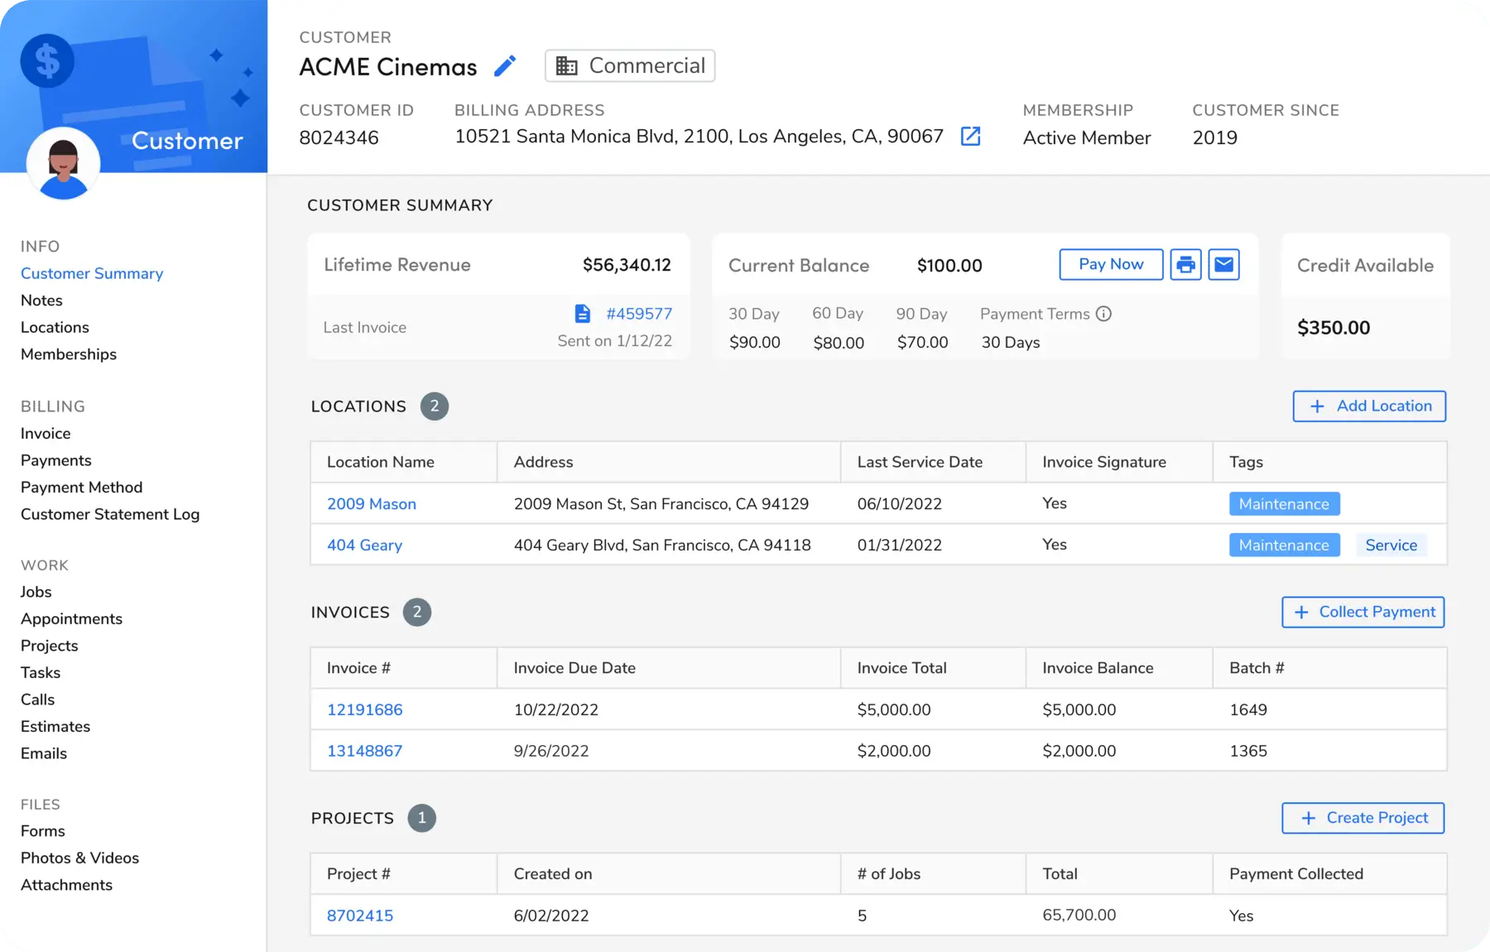Click the dollar sign logo icon
Viewport: 1490px width, 952px height.
pos(47,61)
